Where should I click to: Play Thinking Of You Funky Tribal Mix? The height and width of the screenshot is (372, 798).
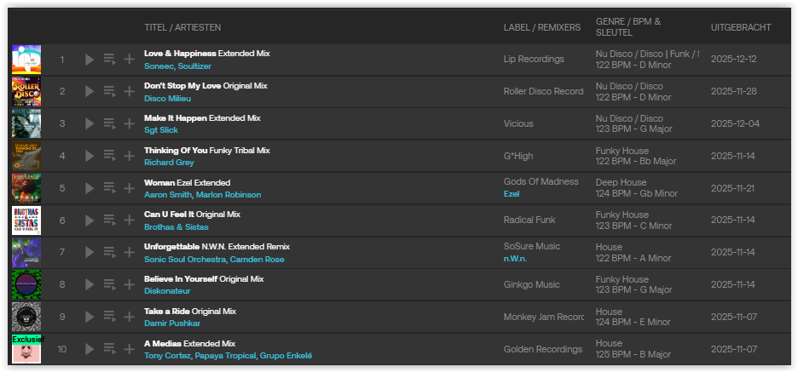coord(90,157)
